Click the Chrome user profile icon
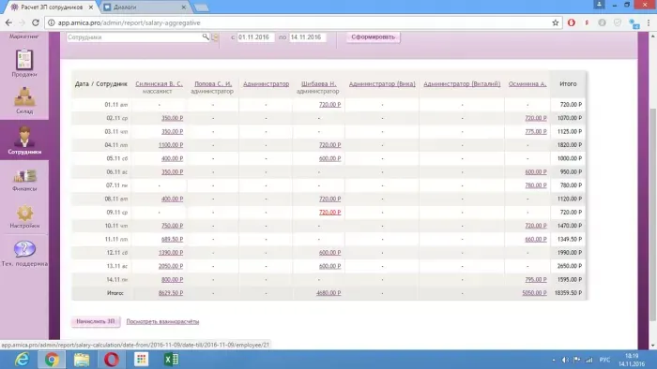This screenshot has height=369, width=657. coord(599,5)
